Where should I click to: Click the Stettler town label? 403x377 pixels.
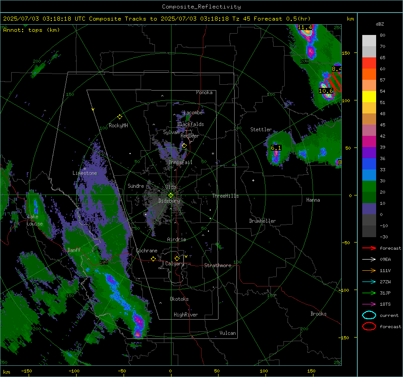point(261,130)
